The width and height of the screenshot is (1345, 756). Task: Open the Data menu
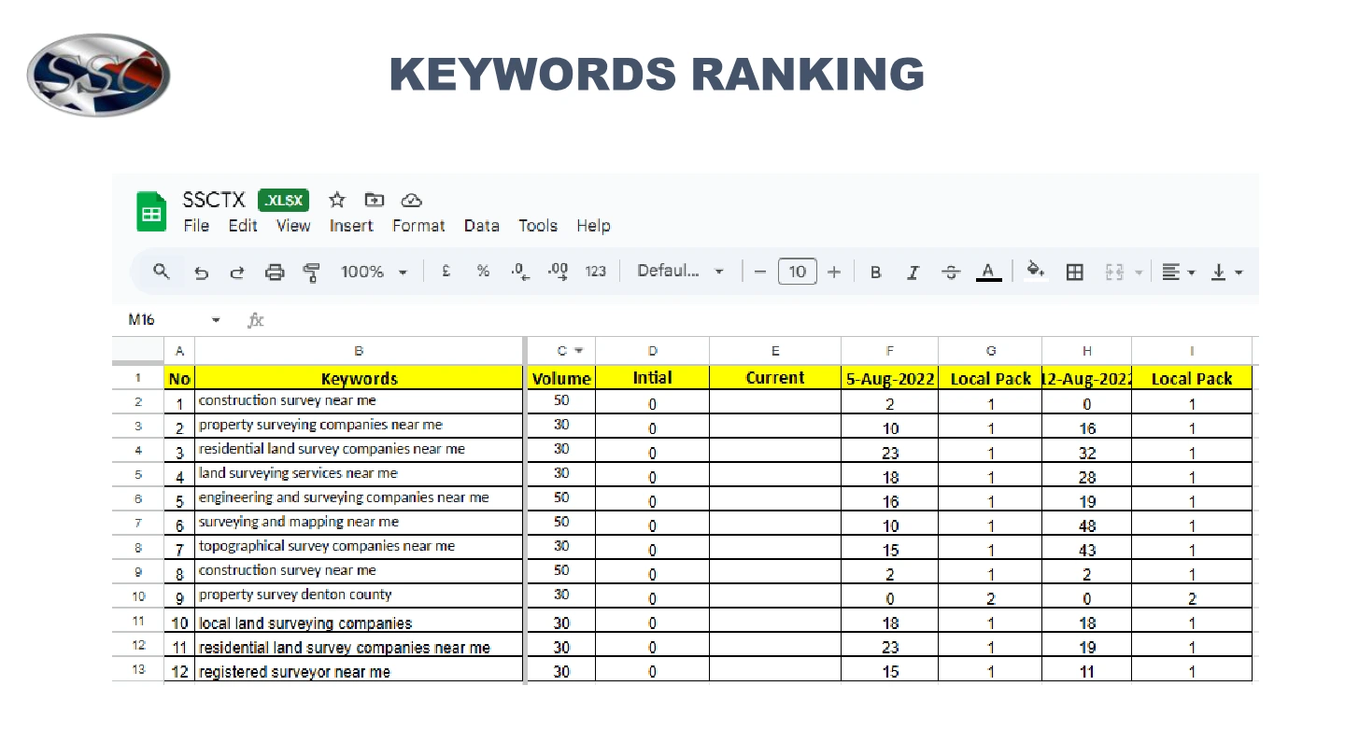click(482, 226)
